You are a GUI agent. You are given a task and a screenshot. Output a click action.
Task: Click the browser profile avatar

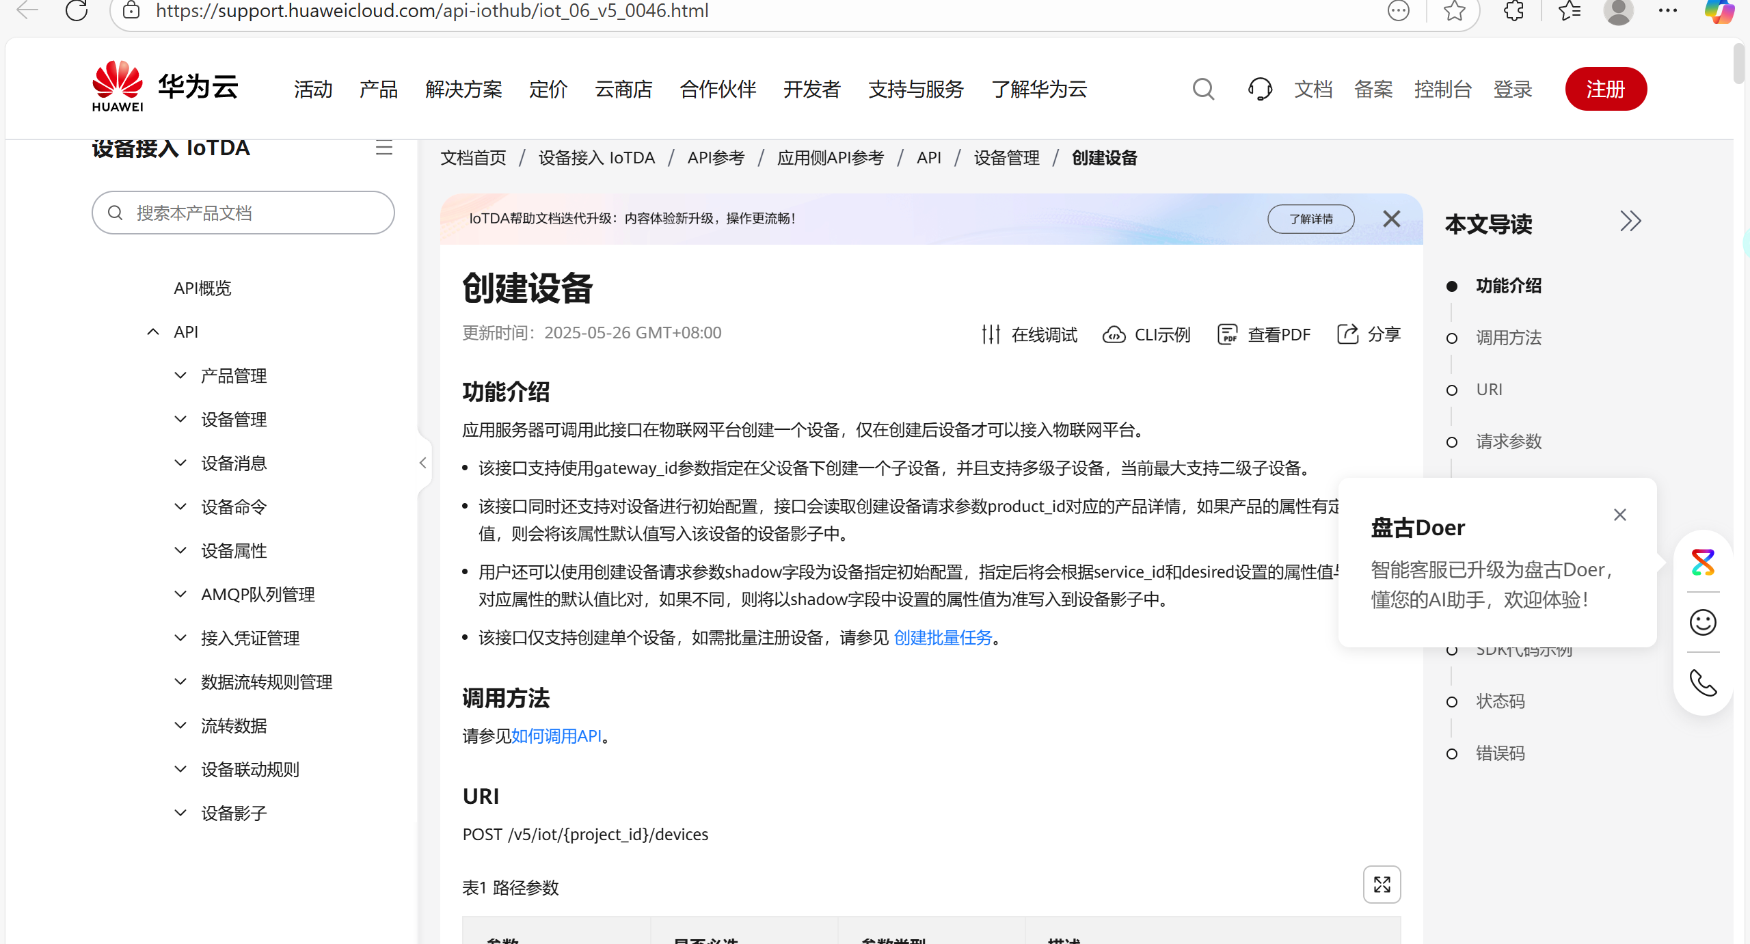point(1618,10)
